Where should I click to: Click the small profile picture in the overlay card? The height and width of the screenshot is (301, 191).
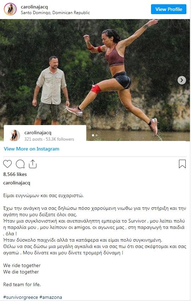click(15, 135)
